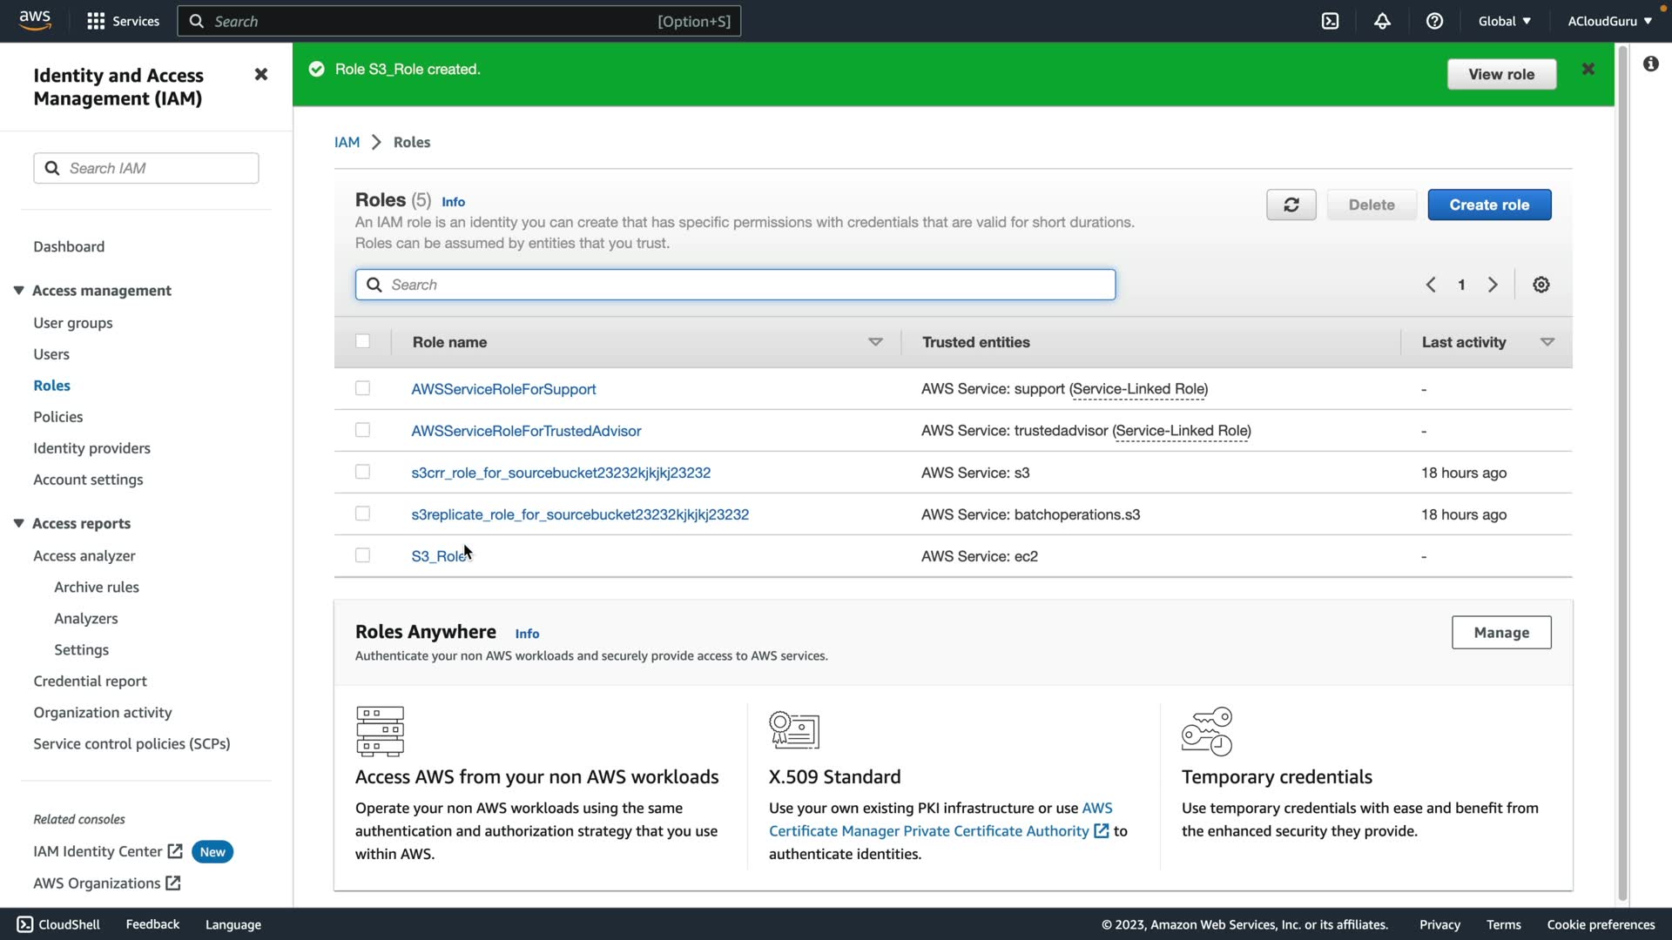Check the AWSServiceRoleForSupport row checkbox

362,388
